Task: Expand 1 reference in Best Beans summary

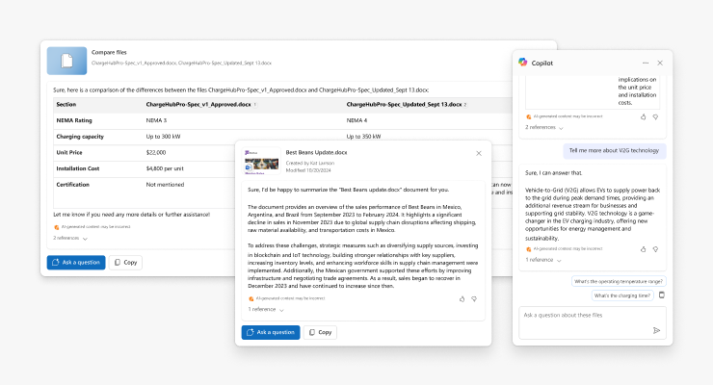Action: point(265,310)
